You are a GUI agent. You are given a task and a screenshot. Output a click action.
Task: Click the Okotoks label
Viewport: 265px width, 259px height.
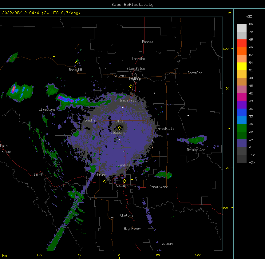point(127,215)
